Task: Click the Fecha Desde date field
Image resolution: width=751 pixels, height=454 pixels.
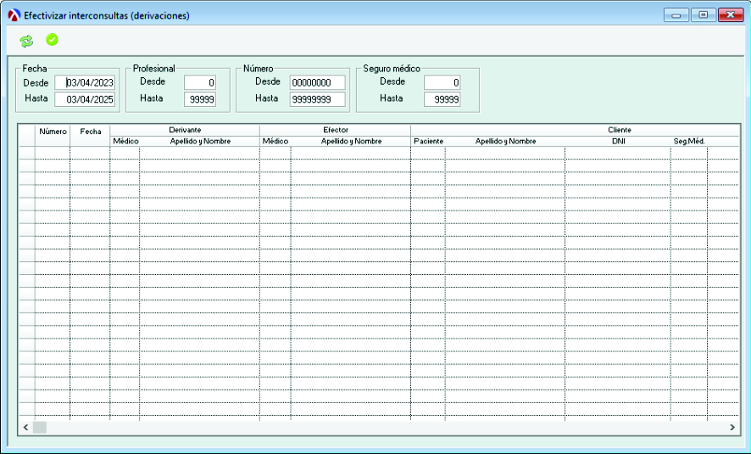Action: pos(85,83)
